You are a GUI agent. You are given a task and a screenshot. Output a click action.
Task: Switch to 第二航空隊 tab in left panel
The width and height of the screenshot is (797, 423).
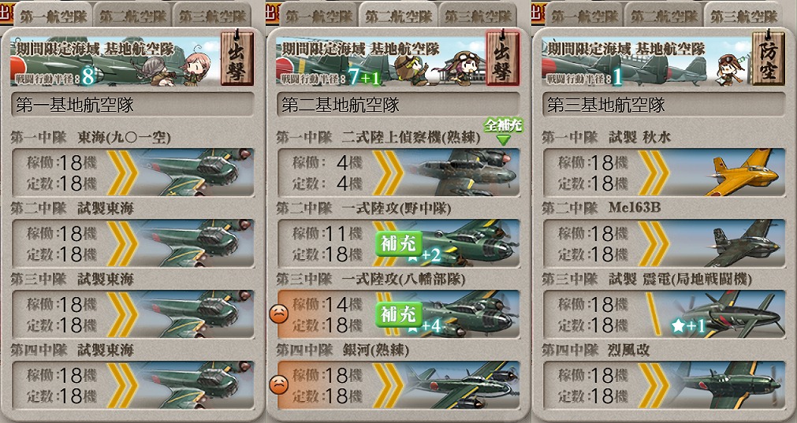coord(132,17)
